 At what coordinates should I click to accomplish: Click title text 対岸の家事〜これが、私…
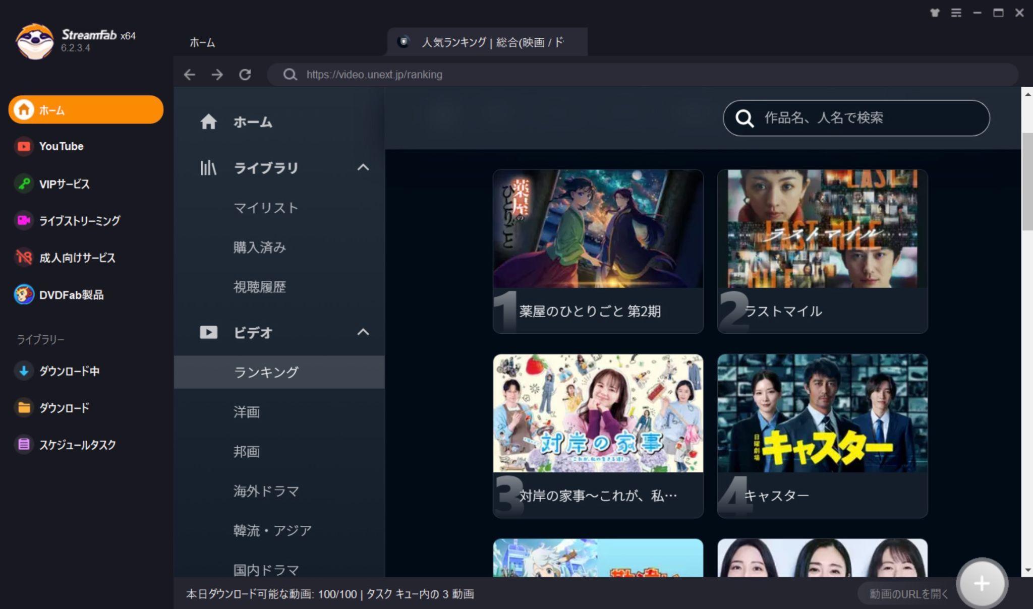tap(598, 496)
